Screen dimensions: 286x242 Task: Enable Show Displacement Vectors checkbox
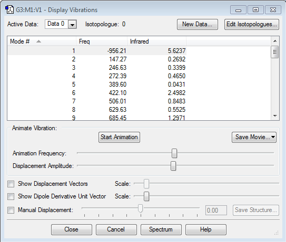click(11, 184)
